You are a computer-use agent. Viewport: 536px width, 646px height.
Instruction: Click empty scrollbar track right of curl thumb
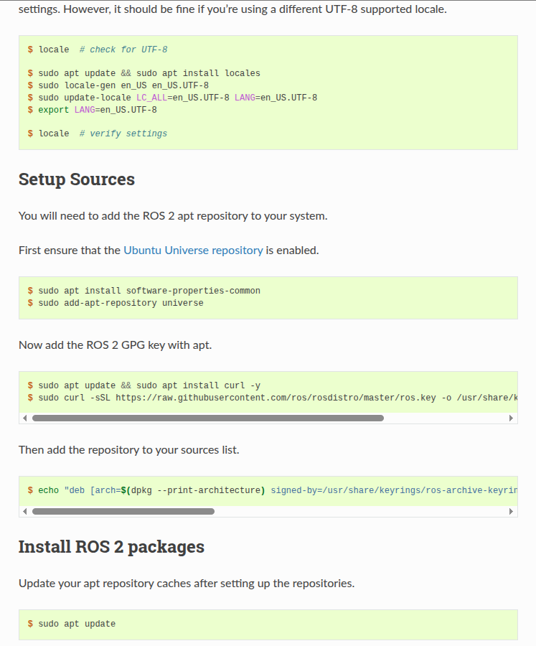[446, 418]
